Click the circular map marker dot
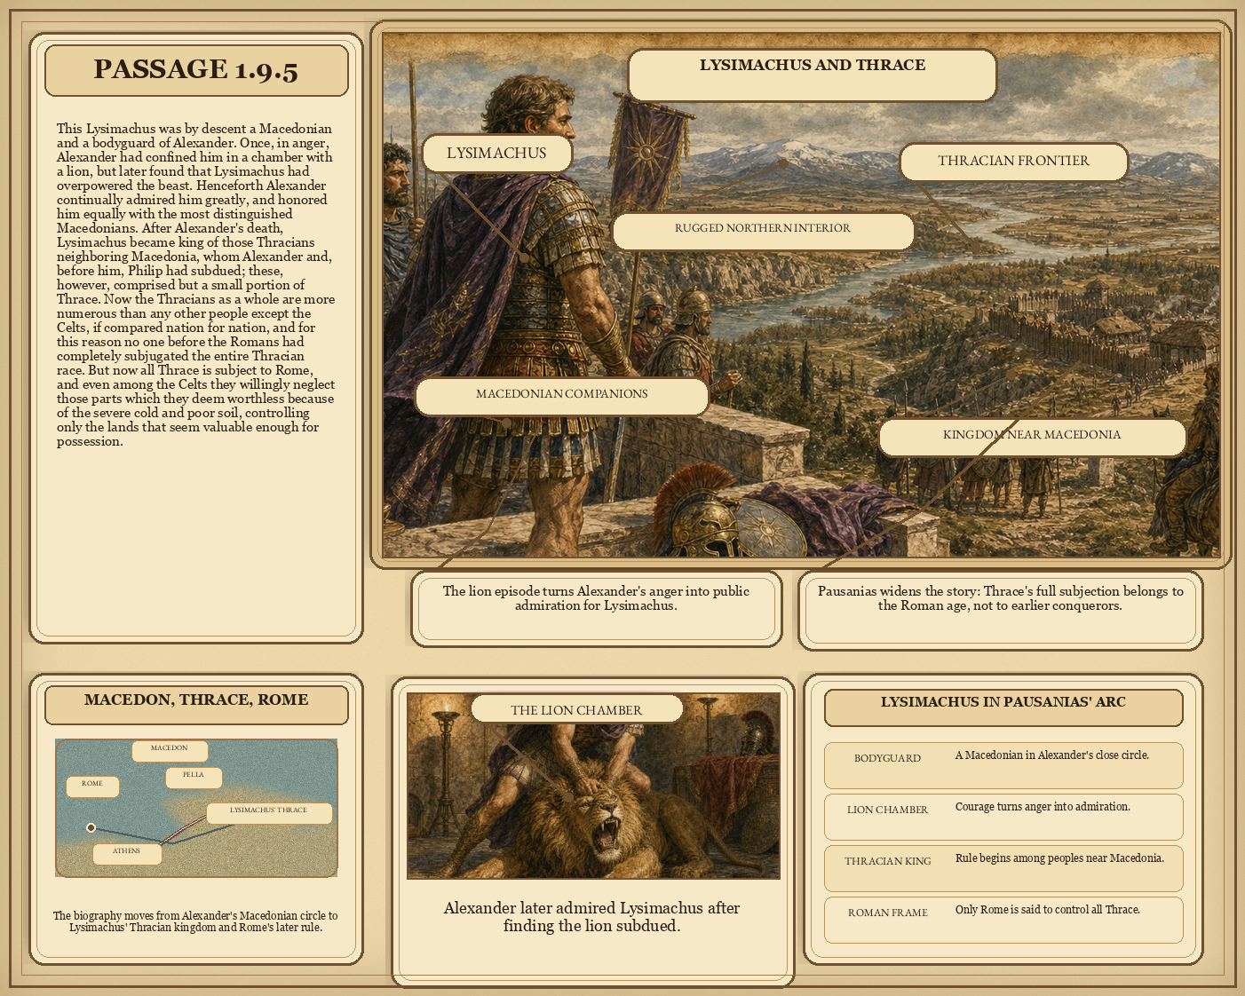Screen dimensions: 1245x996 (x=91, y=827)
